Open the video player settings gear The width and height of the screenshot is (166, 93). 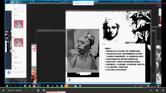coord(157,90)
